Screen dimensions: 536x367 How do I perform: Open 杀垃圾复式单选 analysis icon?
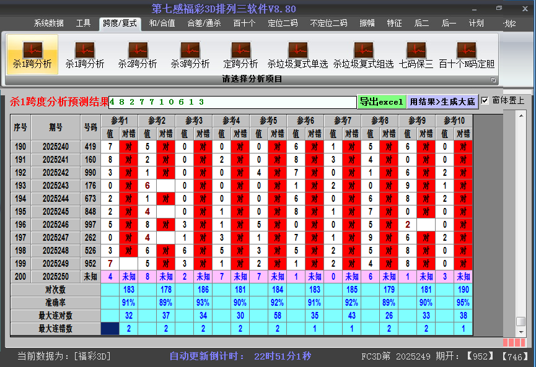coord(297,54)
